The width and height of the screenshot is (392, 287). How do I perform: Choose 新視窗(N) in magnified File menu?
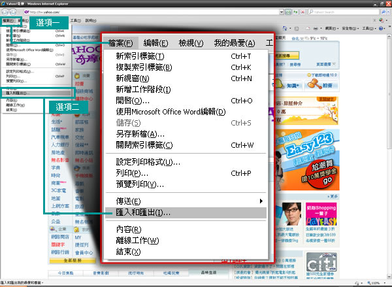pyautogui.click(x=186, y=78)
